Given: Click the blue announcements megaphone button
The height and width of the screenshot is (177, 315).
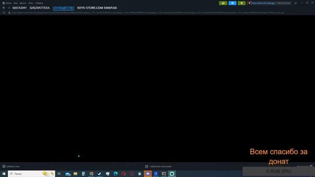Looking at the screenshot, I should (232, 3).
